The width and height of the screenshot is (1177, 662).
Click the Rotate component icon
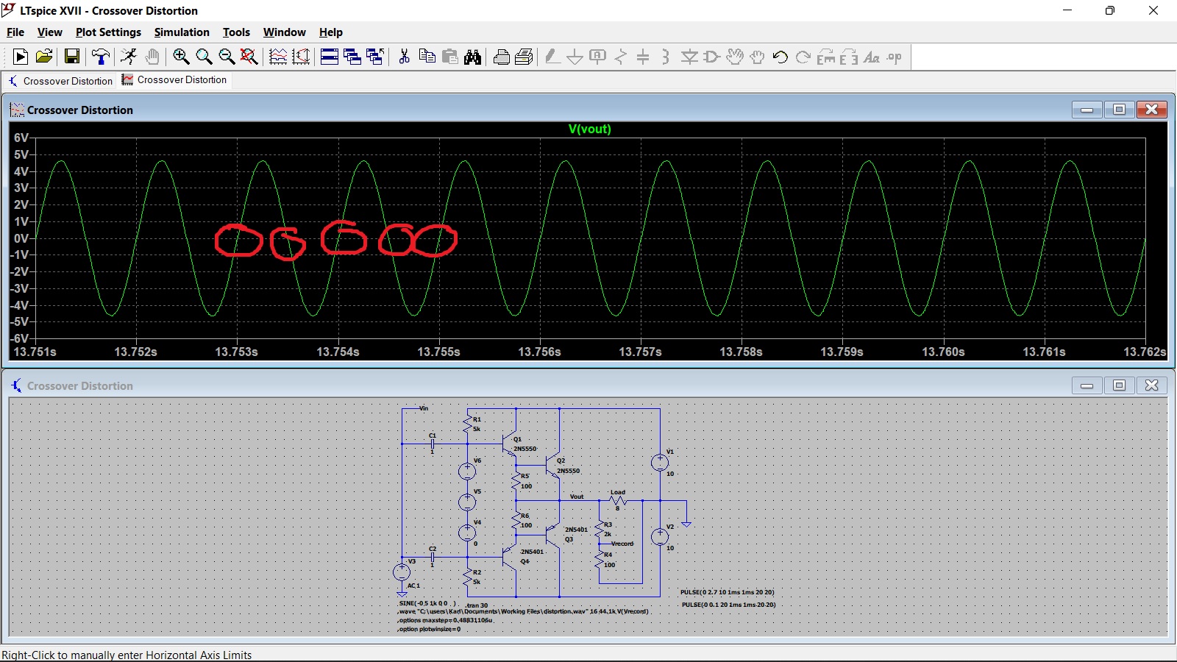(x=825, y=57)
